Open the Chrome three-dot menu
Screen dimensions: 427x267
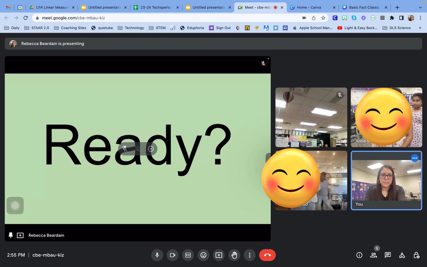tap(420, 18)
